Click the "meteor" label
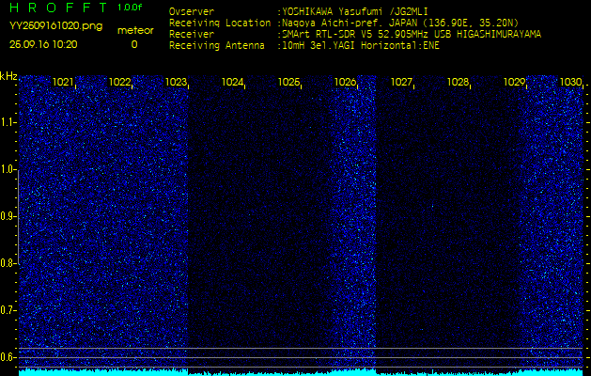Image resolution: width=591 pixels, height=376 pixels. 135,31
